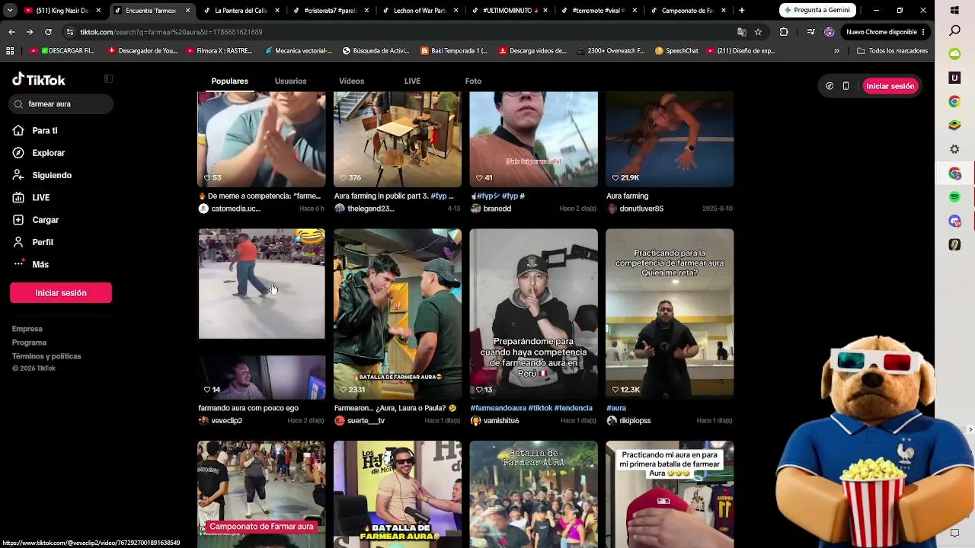Click Nuevo Chrome disponible update button

(x=885, y=32)
